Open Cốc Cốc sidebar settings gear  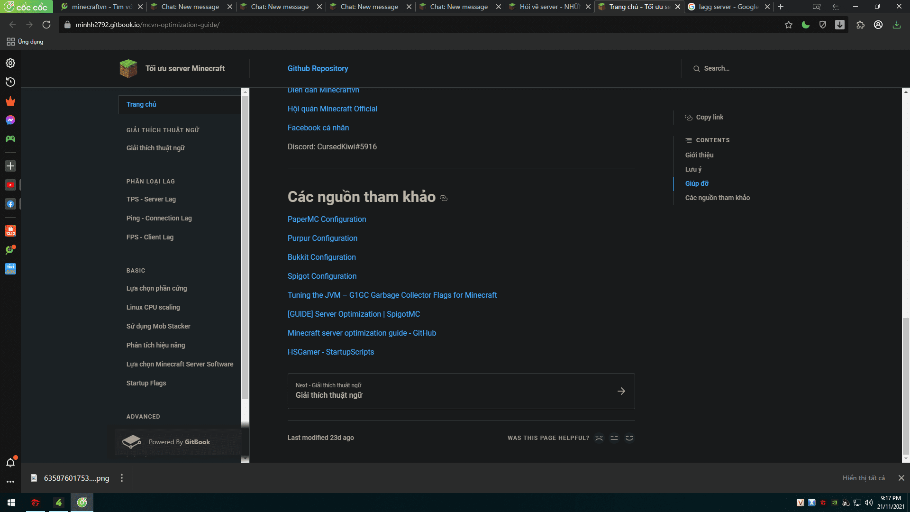(10, 63)
